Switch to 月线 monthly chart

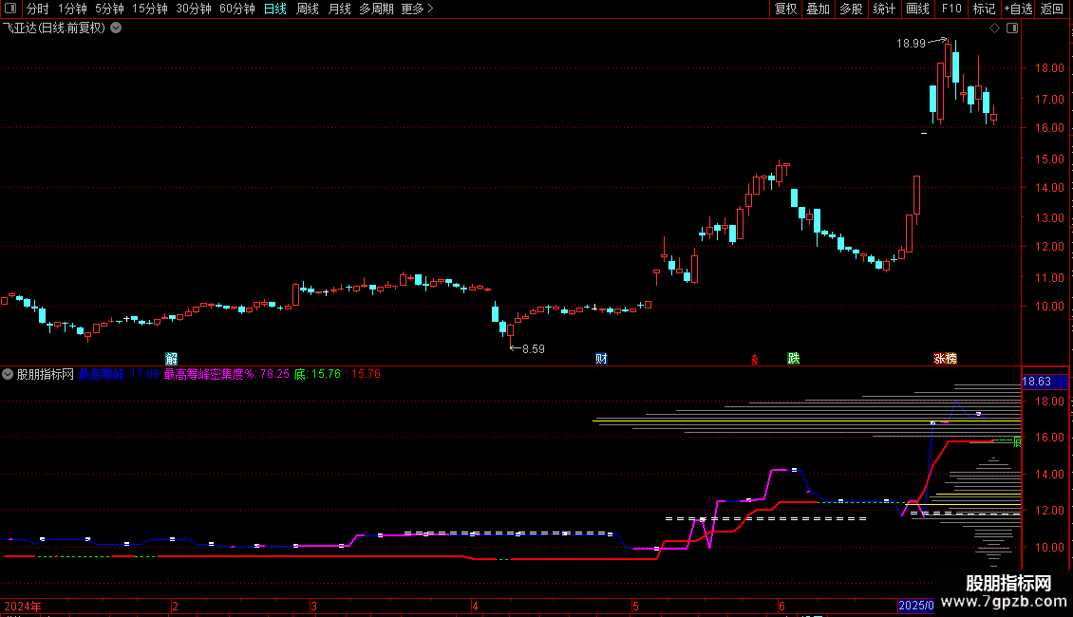(x=339, y=9)
